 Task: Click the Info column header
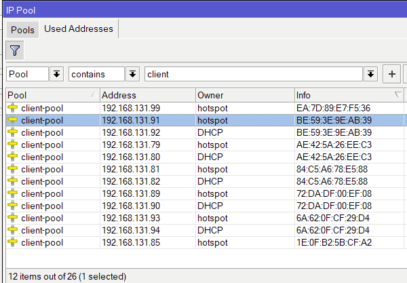pos(346,95)
